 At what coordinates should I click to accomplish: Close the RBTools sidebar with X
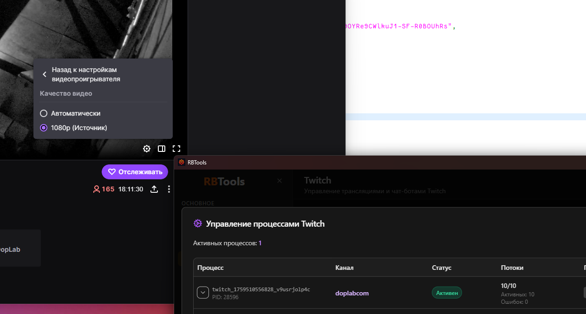280,181
